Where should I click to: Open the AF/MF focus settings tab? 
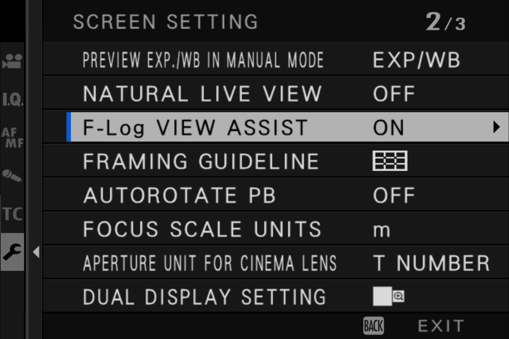[12, 138]
